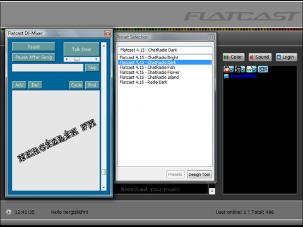Click the Talk Over slider right arrow
The image size is (303, 227).
(x=97, y=59)
